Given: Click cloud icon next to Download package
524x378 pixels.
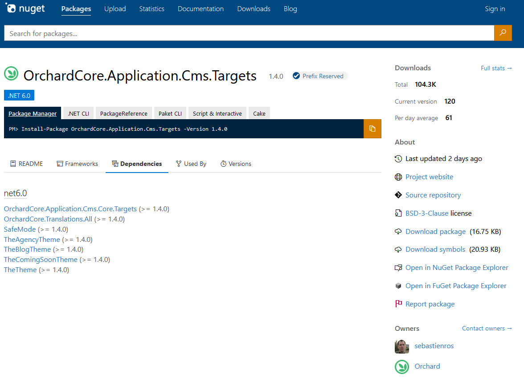Looking at the screenshot, I should 398,231.
